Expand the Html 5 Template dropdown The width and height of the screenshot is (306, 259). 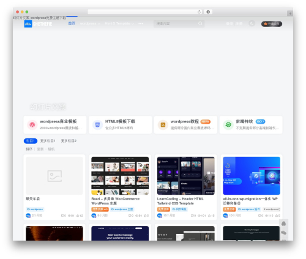pyautogui.click(x=119, y=23)
